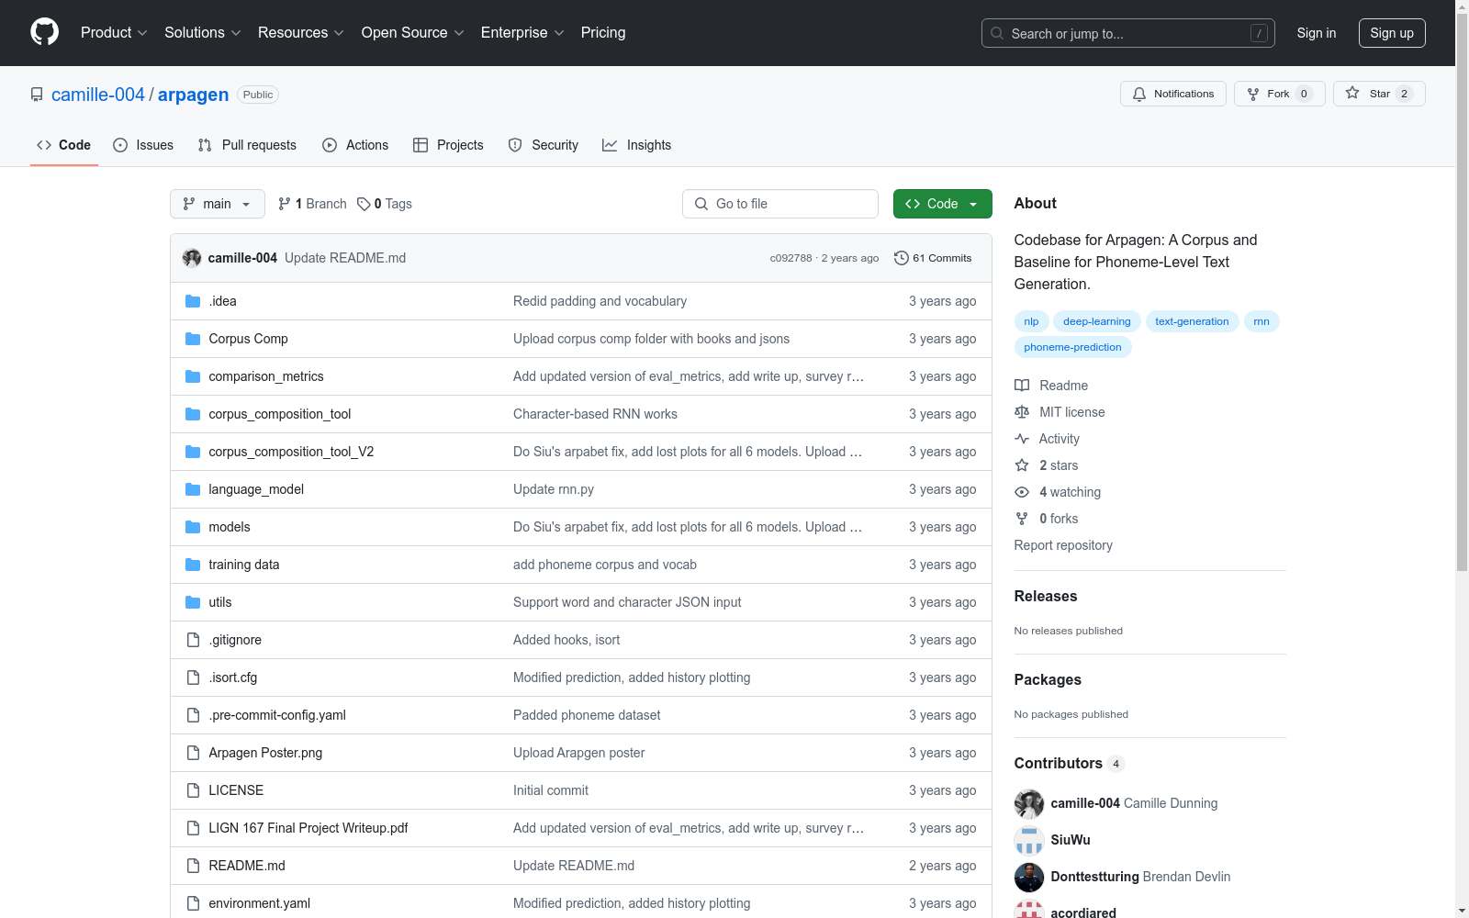This screenshot has width=1469, height=918.
Task: Click the pulse icon beside Activity
Action: [1022, 439]
